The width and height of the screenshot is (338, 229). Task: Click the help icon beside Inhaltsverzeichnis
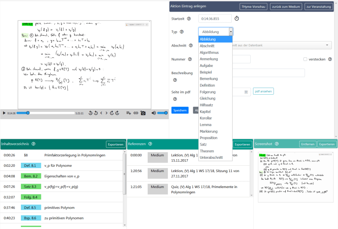tap(33, 144)
